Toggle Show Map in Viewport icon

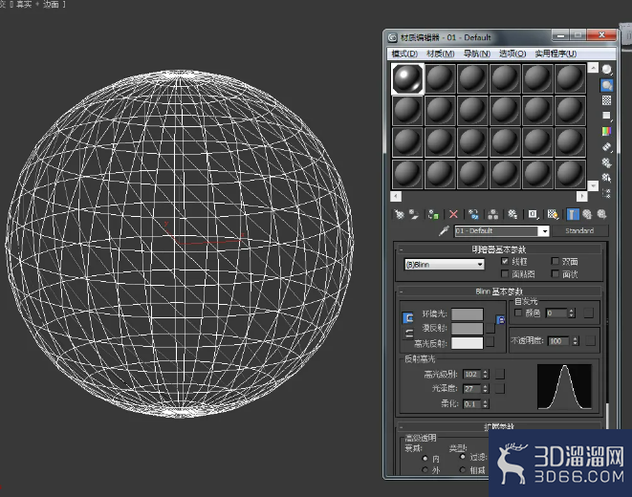(553, 214)
